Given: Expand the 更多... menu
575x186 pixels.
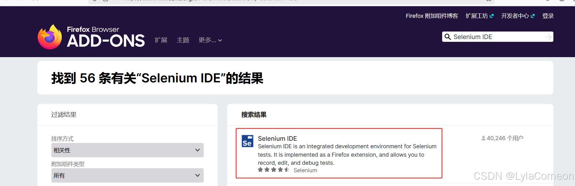Looking at the screenshot, I should (x=210, y=40).
